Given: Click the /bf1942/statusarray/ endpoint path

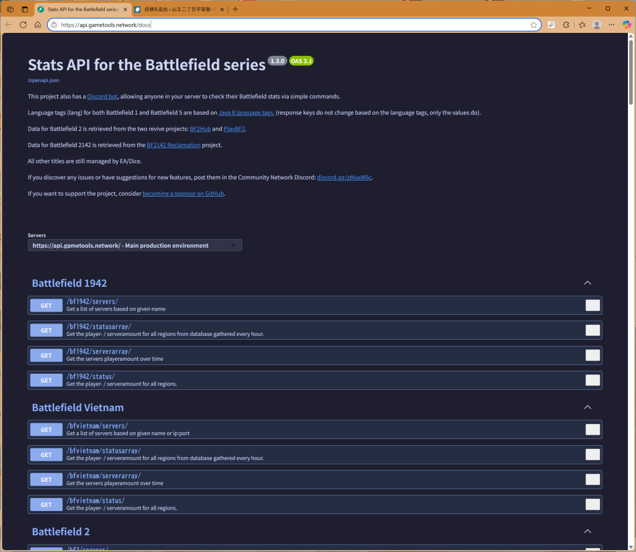Looking at the screenshot, I should coord(99,327).
